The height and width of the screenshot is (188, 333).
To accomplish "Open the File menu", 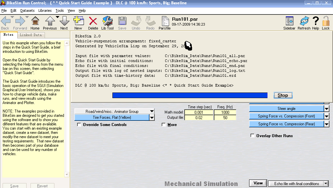I will click(x=4, y=10).
